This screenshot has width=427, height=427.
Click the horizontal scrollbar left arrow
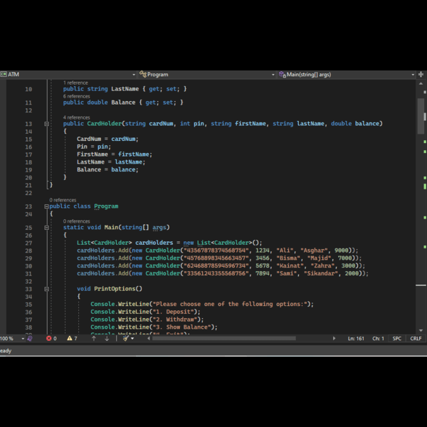[x=149, y=339]
